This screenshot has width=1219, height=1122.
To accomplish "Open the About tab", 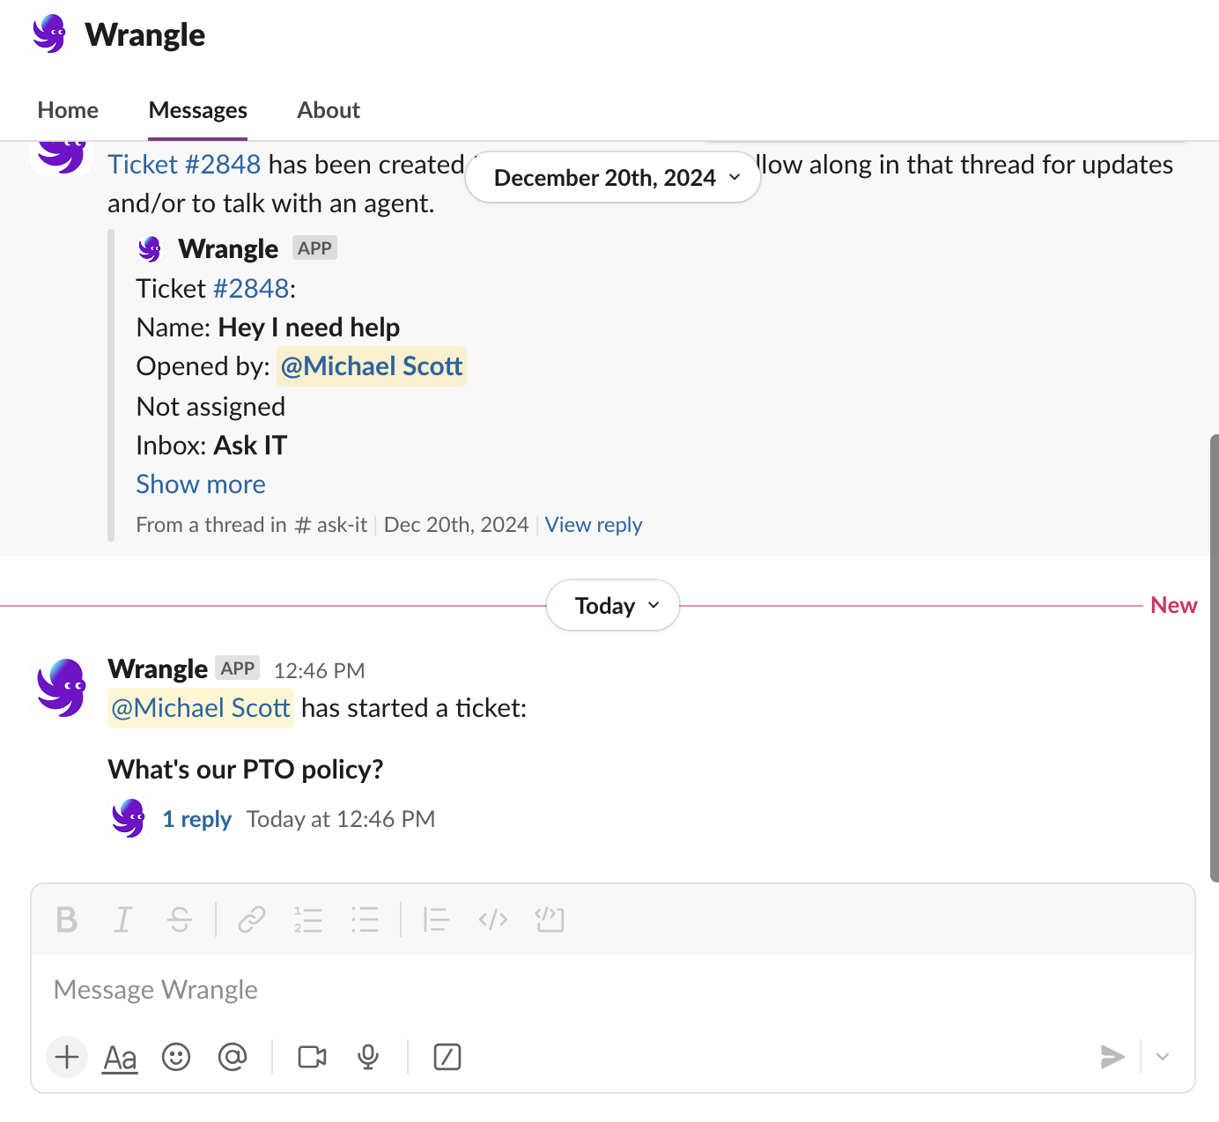I will tap(329, 110).
